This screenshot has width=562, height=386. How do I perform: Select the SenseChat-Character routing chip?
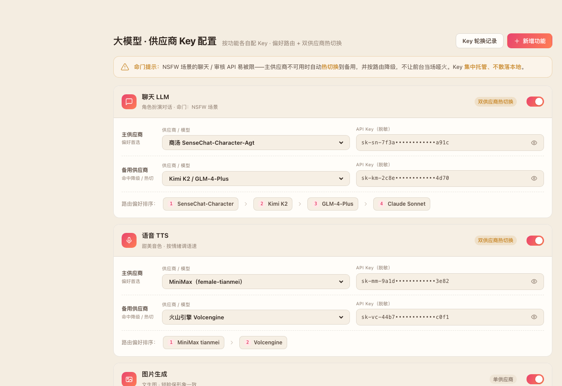201,204
